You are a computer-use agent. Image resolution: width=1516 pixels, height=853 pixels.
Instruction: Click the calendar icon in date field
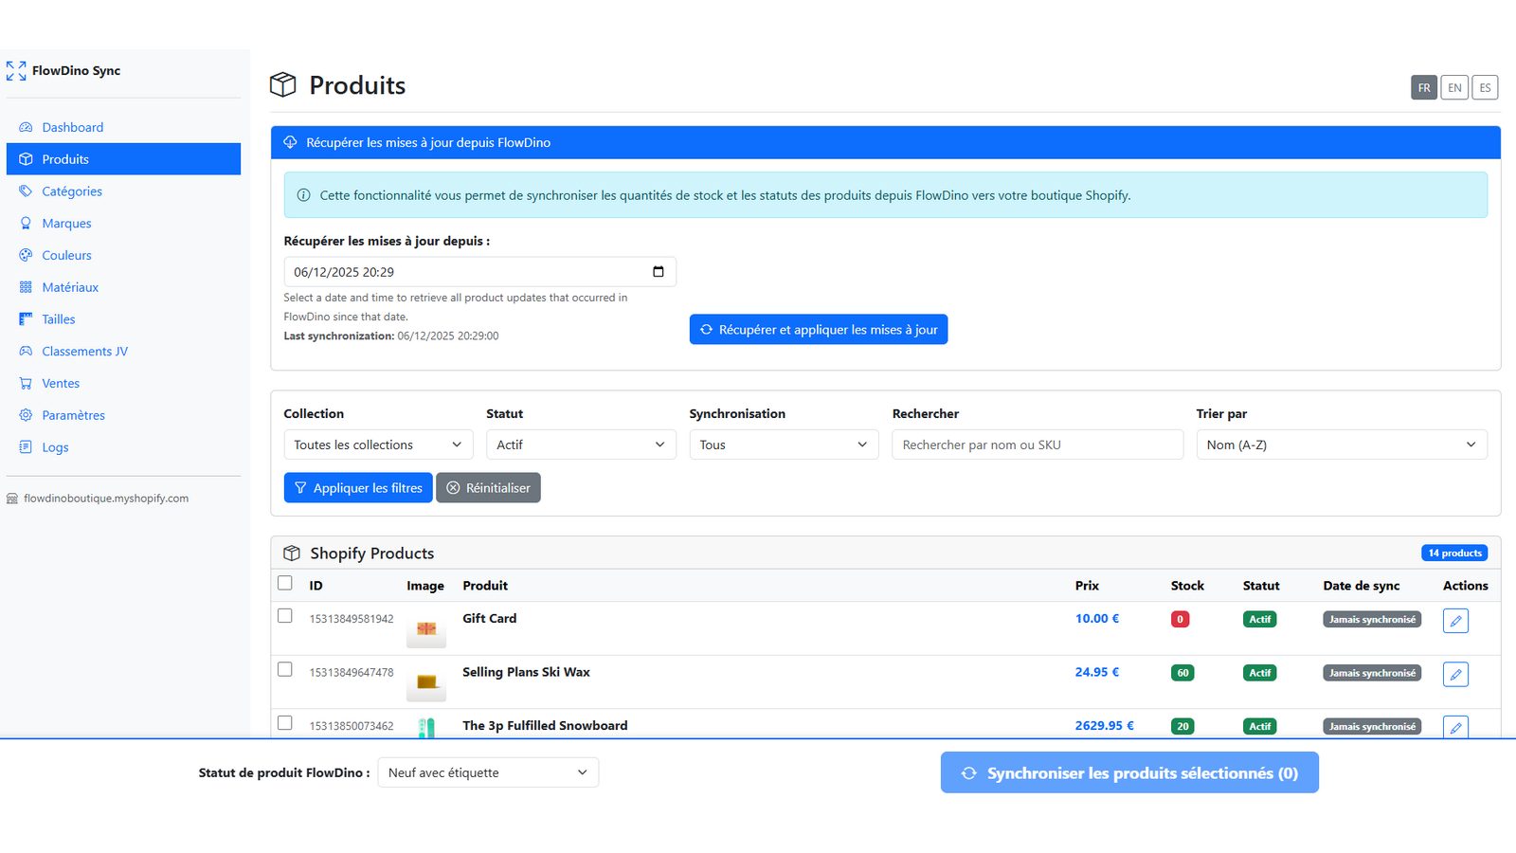pos(658,272)
